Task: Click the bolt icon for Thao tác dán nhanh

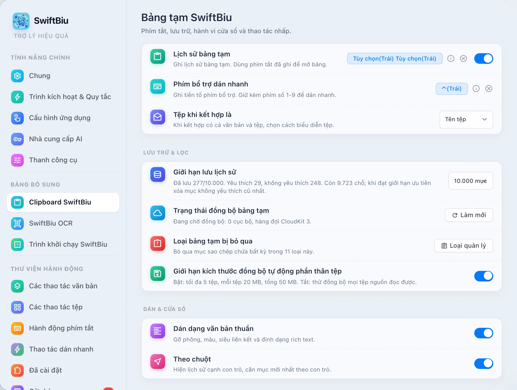Action: pyautogui.click(x=17, y=349)
